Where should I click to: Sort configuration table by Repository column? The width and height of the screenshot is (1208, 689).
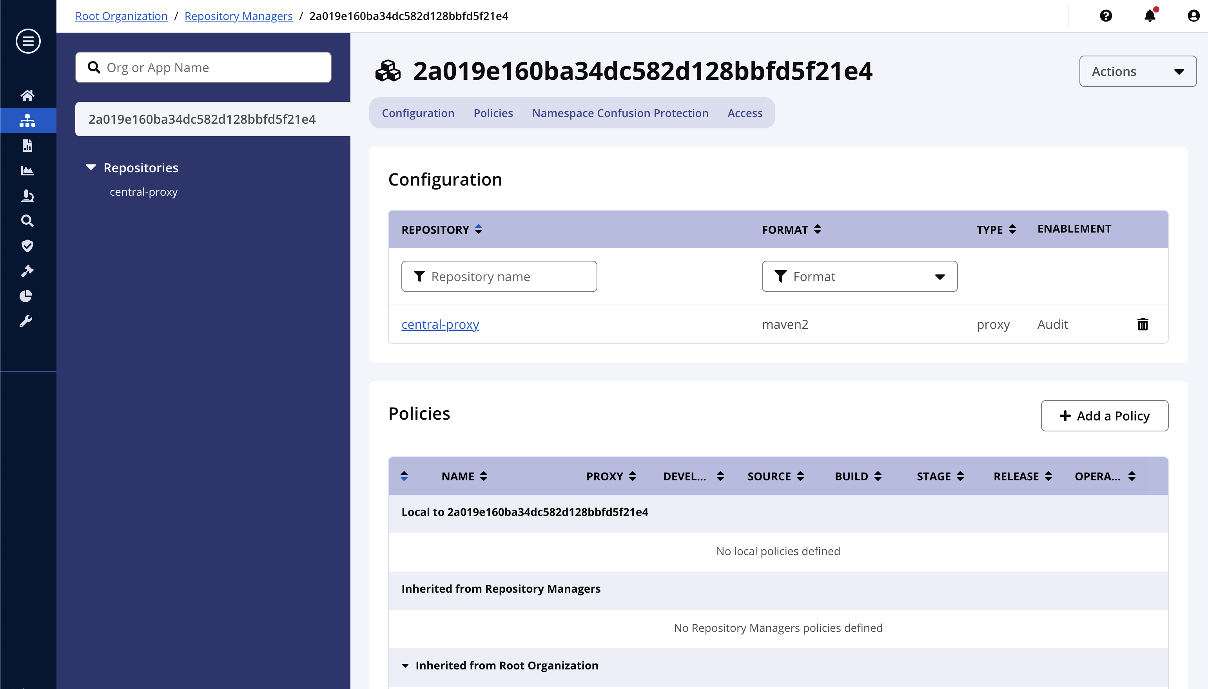pyautogui.click(x=441, y=229)
